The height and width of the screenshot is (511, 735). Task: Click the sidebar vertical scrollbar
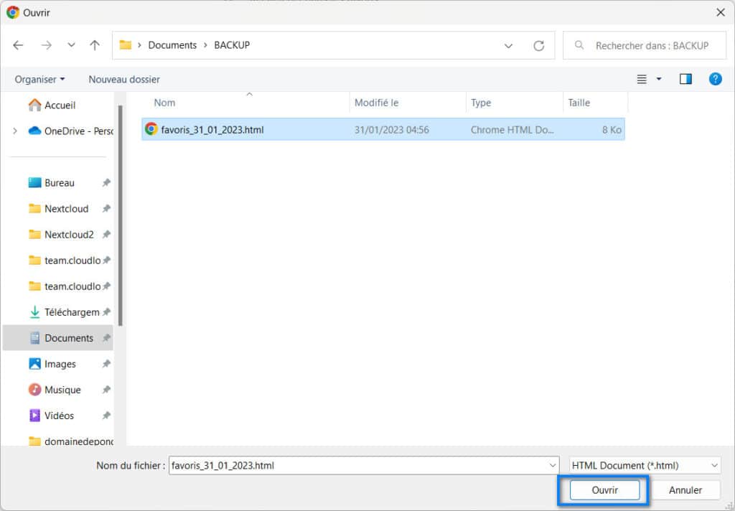point(121,215)
